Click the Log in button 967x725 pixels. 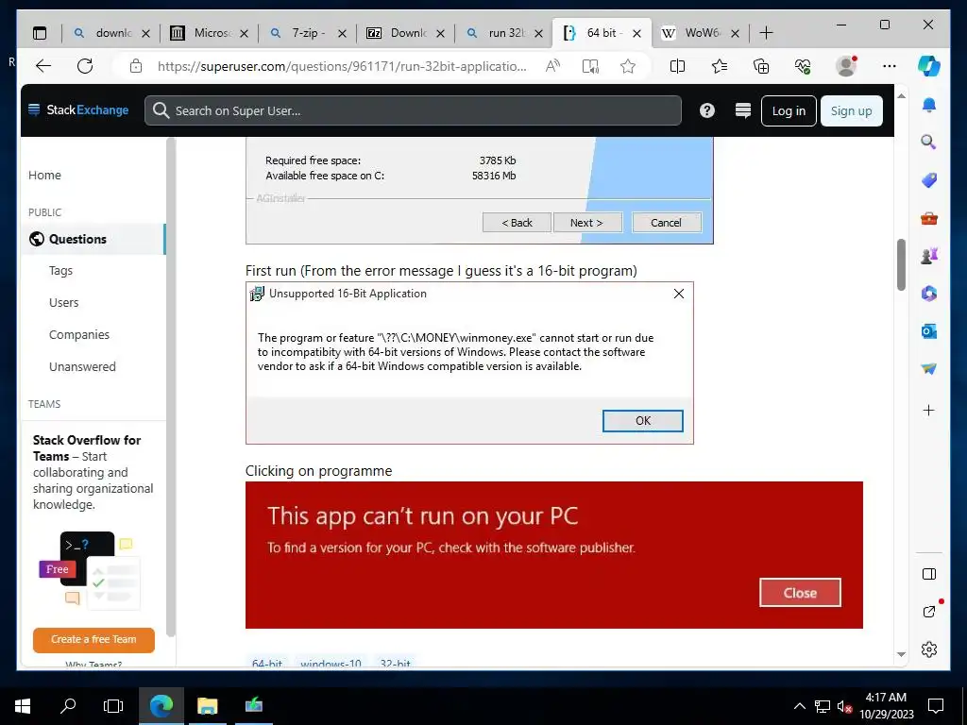(789, 111)
